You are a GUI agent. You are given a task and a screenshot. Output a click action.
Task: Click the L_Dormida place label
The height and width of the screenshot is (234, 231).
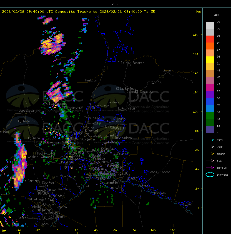click(158, 193)
